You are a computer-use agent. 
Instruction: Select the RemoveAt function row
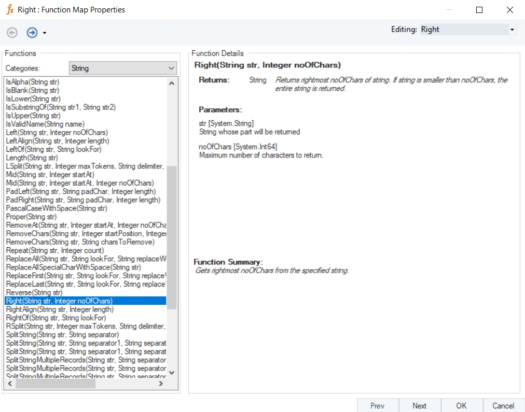[86, 225]
